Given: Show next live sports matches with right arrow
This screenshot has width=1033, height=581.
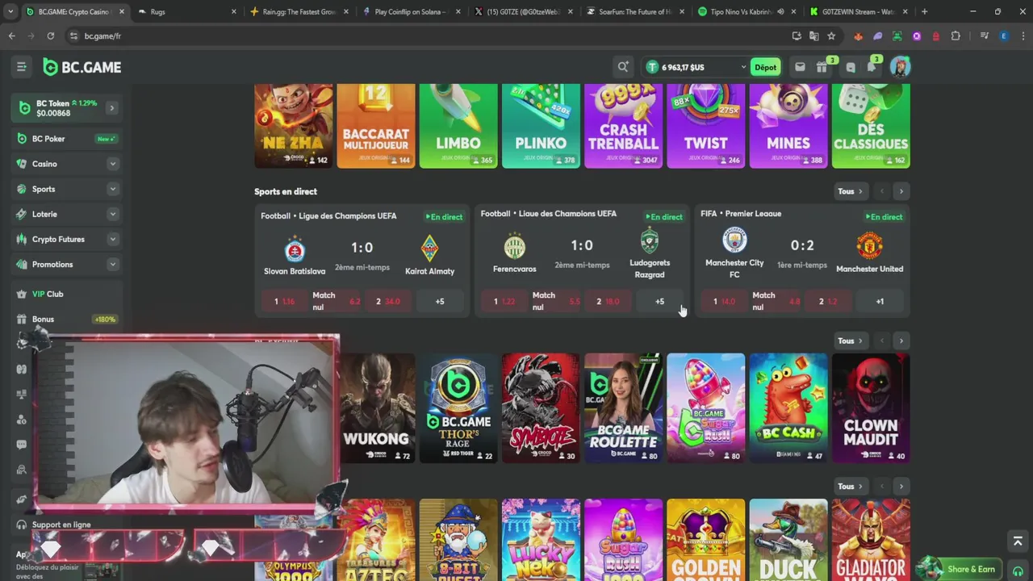Looking at the screenshot, I should click(901, 191).
